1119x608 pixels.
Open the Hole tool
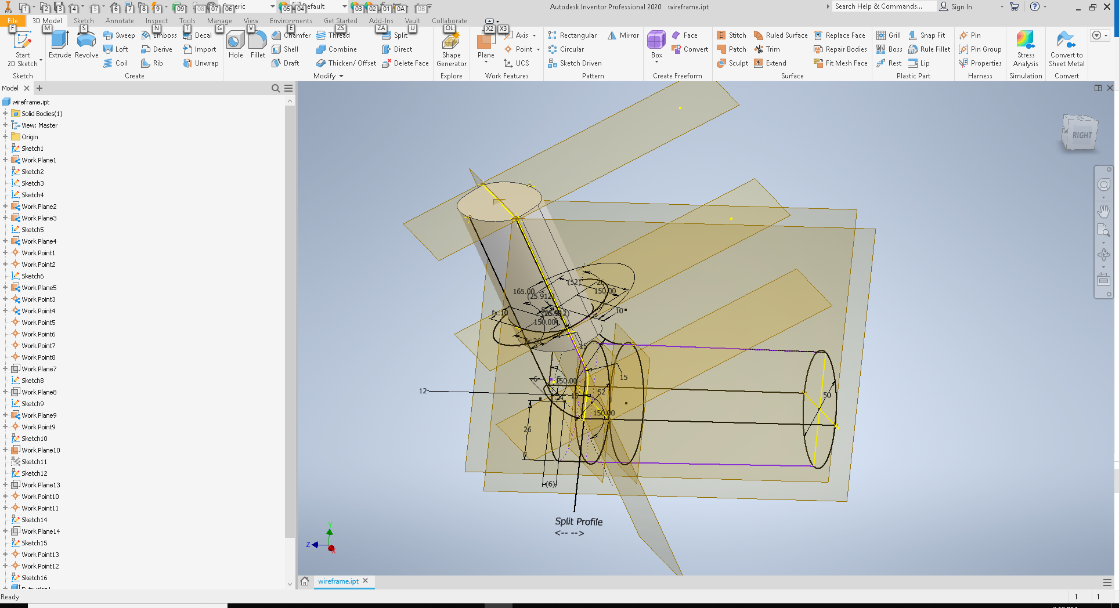pos(235,44)
